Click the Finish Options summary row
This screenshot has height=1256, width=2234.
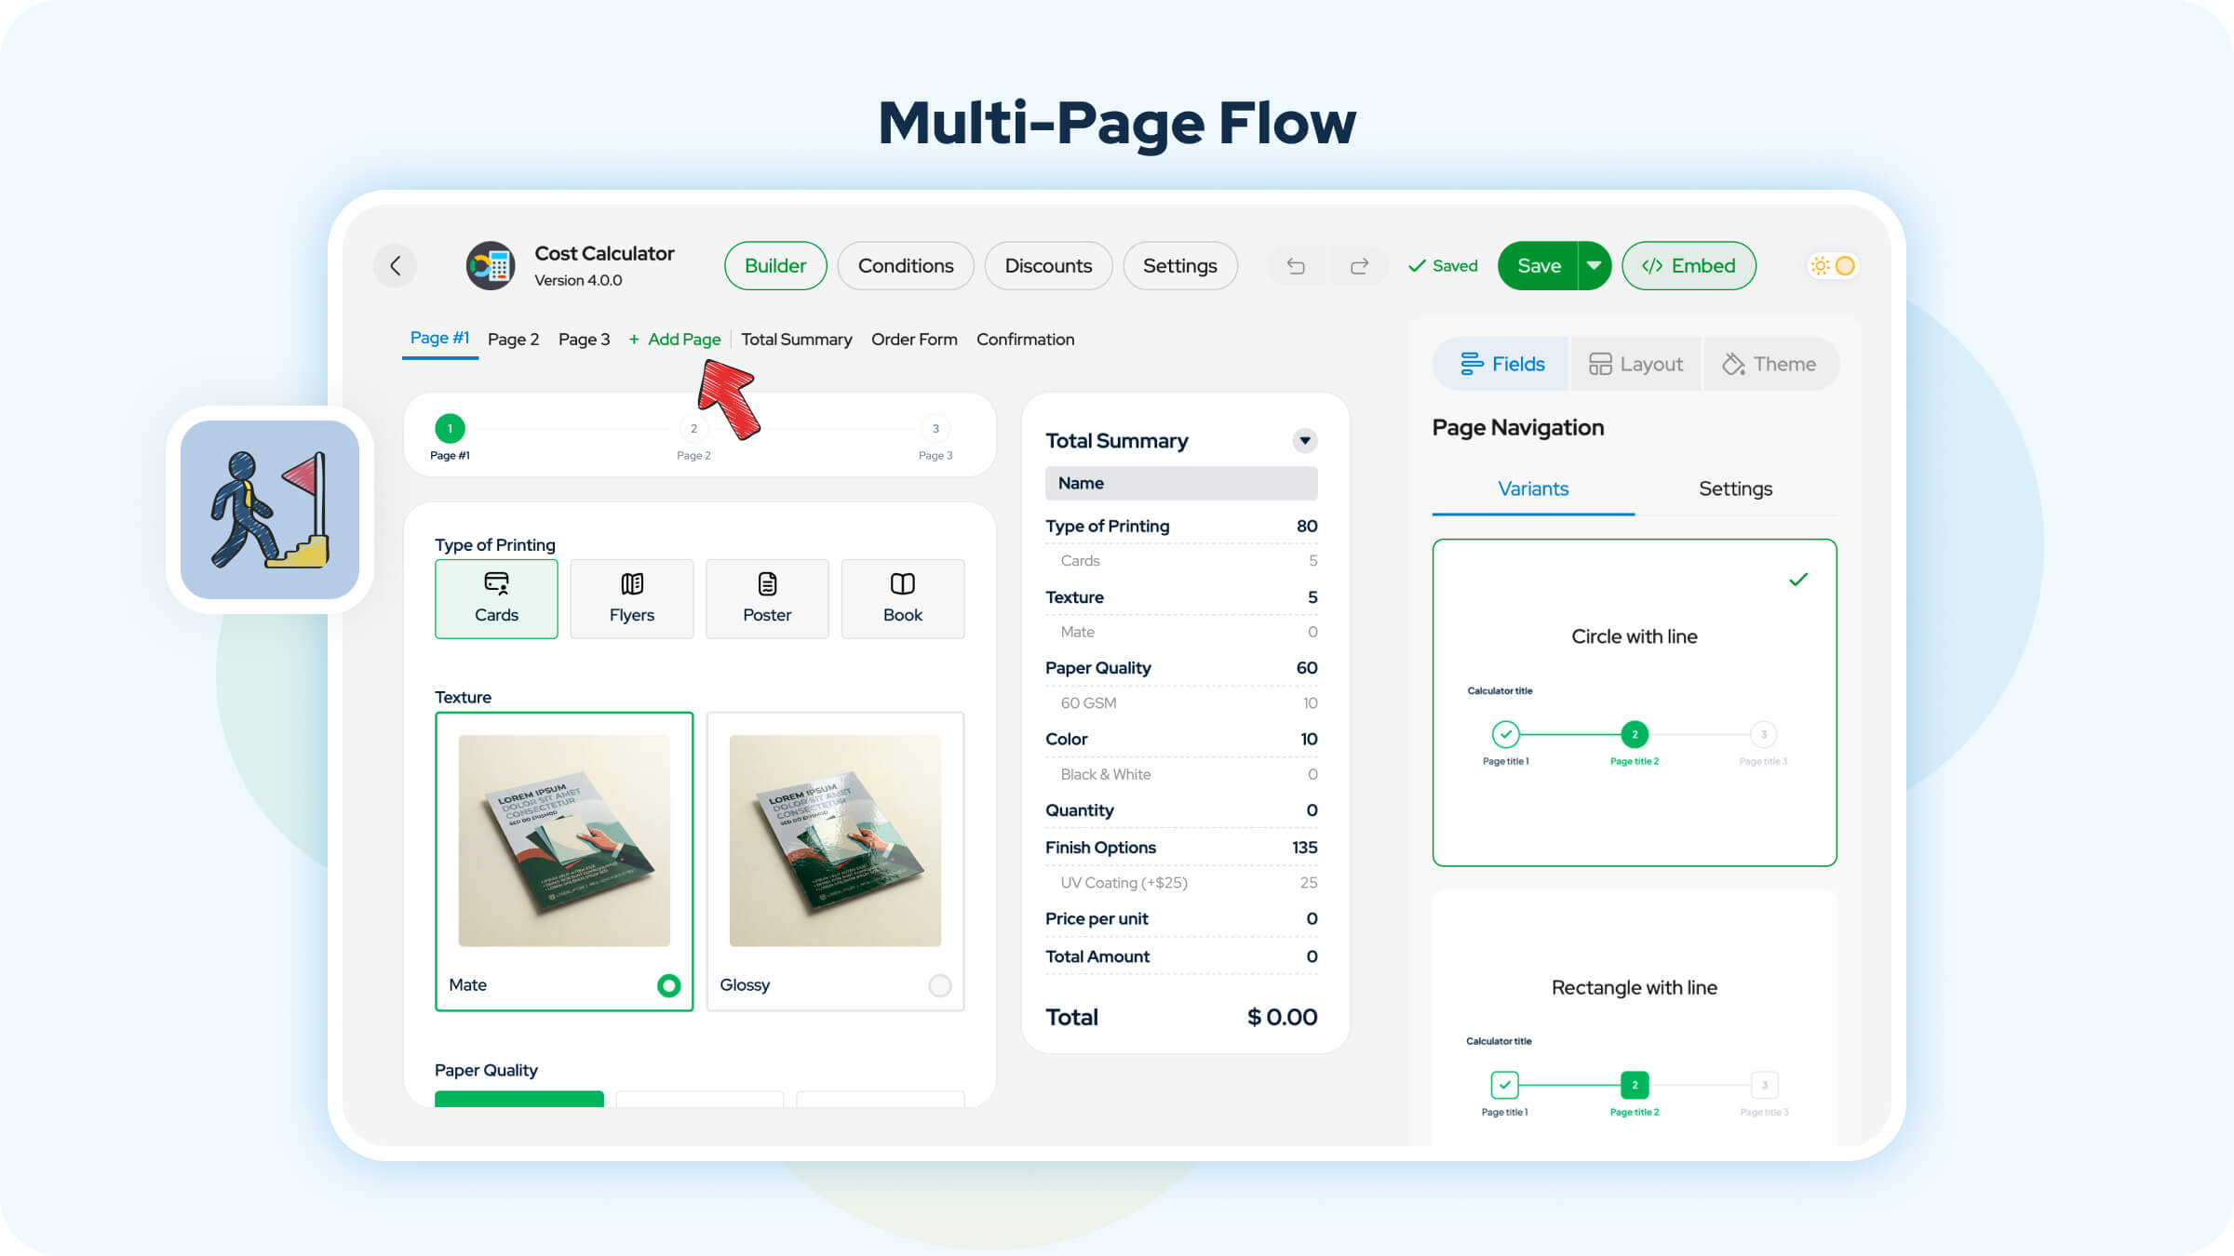click(x=1181, y=848)
